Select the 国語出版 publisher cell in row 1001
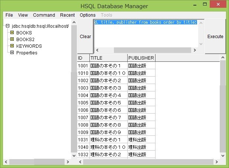This screenshot has height=168, width=229. [x=141, y=65]
